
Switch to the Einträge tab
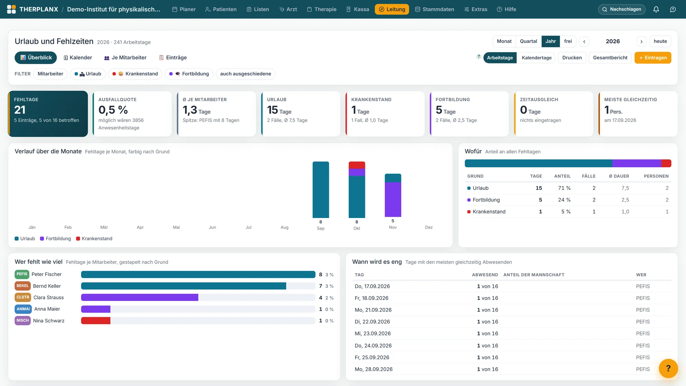[173, 58]
